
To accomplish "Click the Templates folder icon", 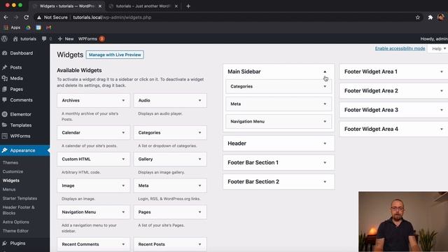I will [5, 125].
